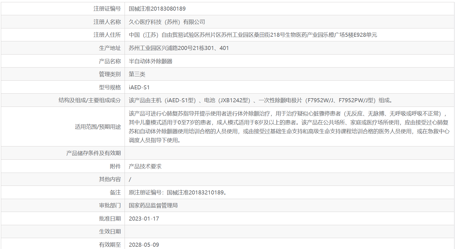The height and width of the screenshot is (249, 456).
Task: Click the 适用范围/预期用途 row label
Action: [x=98, y=127]
